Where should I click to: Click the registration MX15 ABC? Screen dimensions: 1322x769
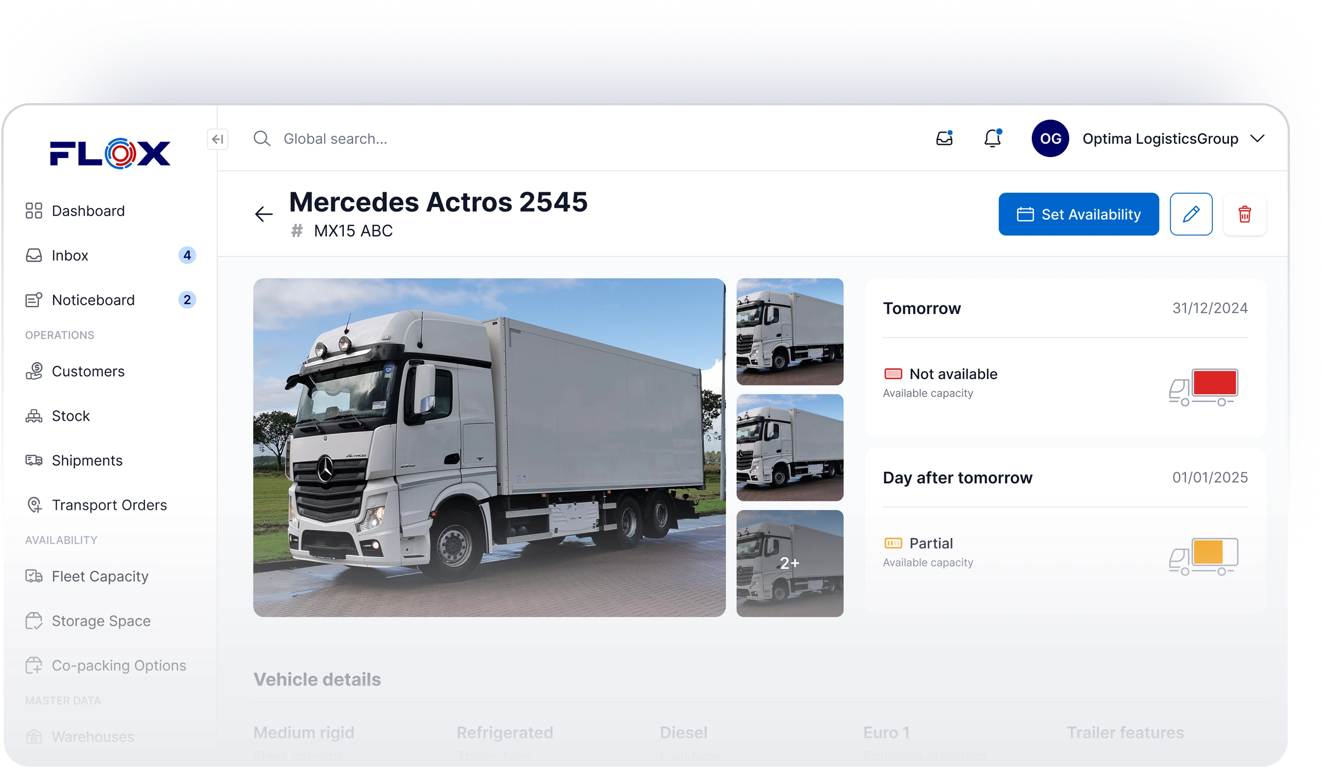[353, 231]
